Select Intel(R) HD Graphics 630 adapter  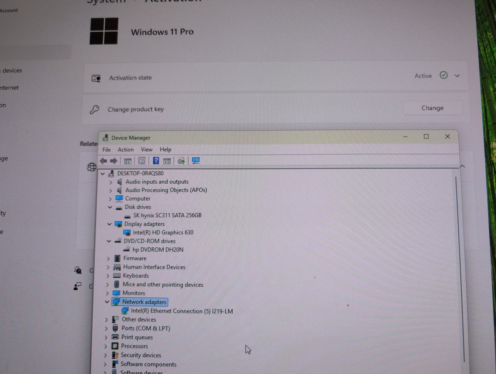[163, 233]
